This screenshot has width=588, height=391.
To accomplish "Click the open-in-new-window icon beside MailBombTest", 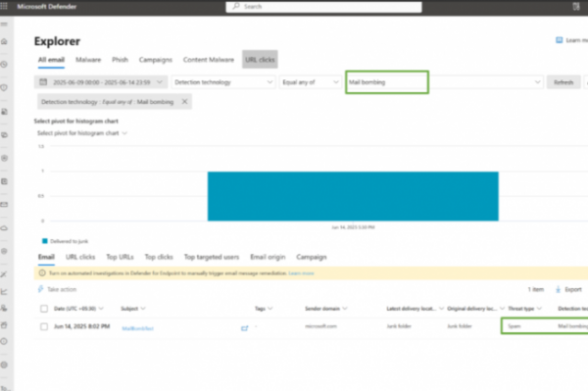I will point(244,328).
